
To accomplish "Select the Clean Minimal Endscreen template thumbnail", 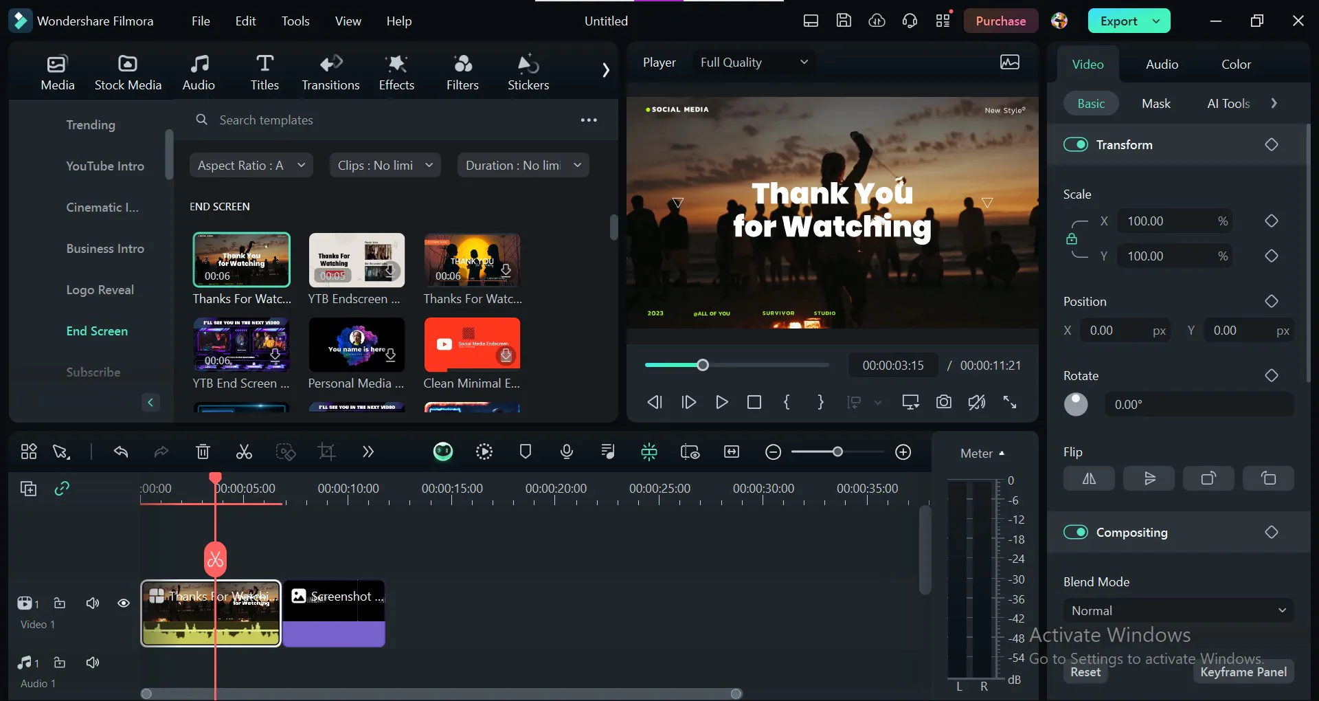I will 472,344.
